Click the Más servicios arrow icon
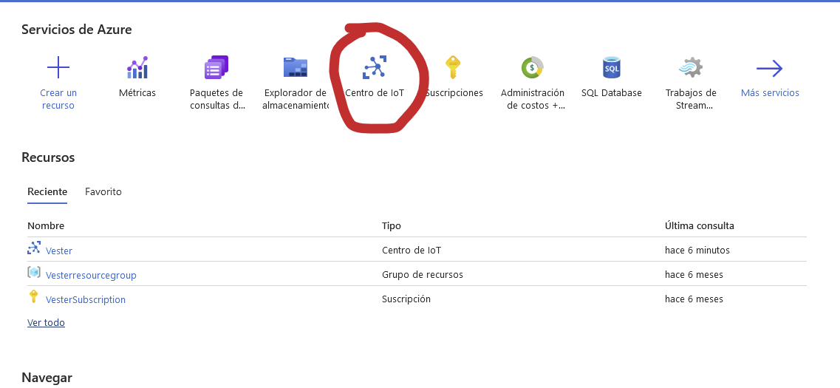 click(770, 69)
